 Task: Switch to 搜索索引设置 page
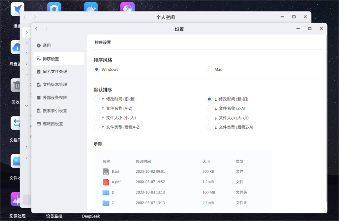coord(59,111)
